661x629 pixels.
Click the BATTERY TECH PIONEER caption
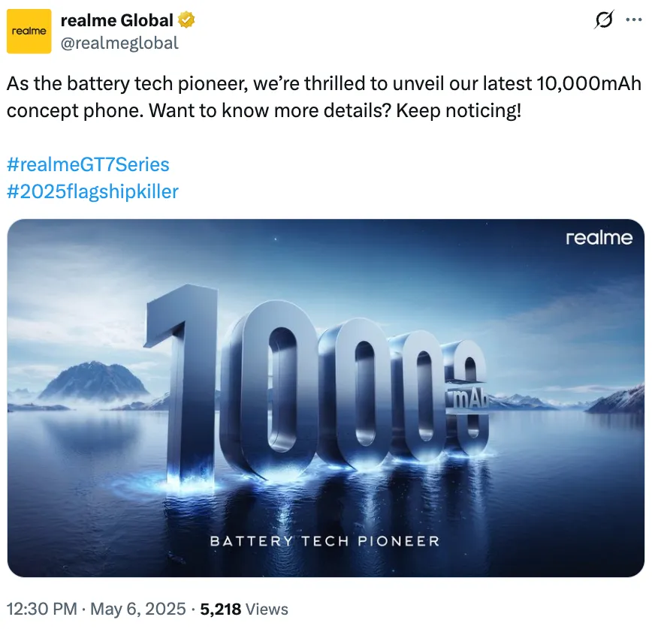pos(324,541)
